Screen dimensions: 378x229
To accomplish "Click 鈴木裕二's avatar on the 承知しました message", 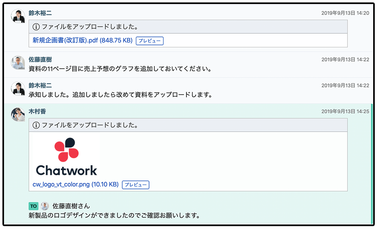I will pyautogui.click(x=18, y=88).
